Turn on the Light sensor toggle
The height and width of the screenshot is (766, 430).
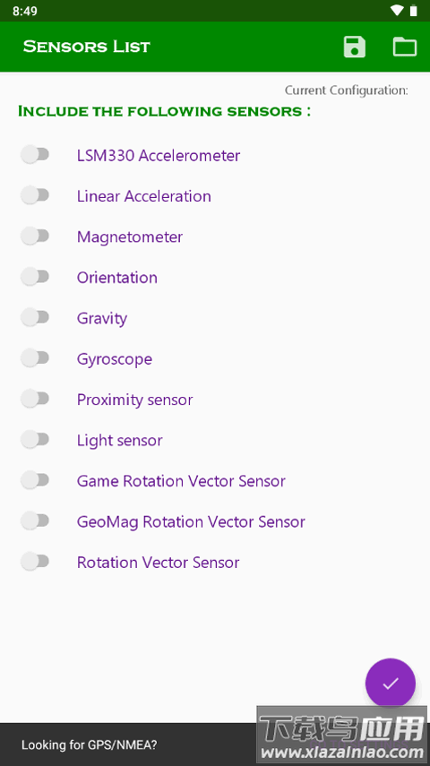(35, 440)
